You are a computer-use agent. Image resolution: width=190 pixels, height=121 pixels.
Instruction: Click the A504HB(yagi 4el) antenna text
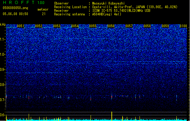tap(107, 14)
